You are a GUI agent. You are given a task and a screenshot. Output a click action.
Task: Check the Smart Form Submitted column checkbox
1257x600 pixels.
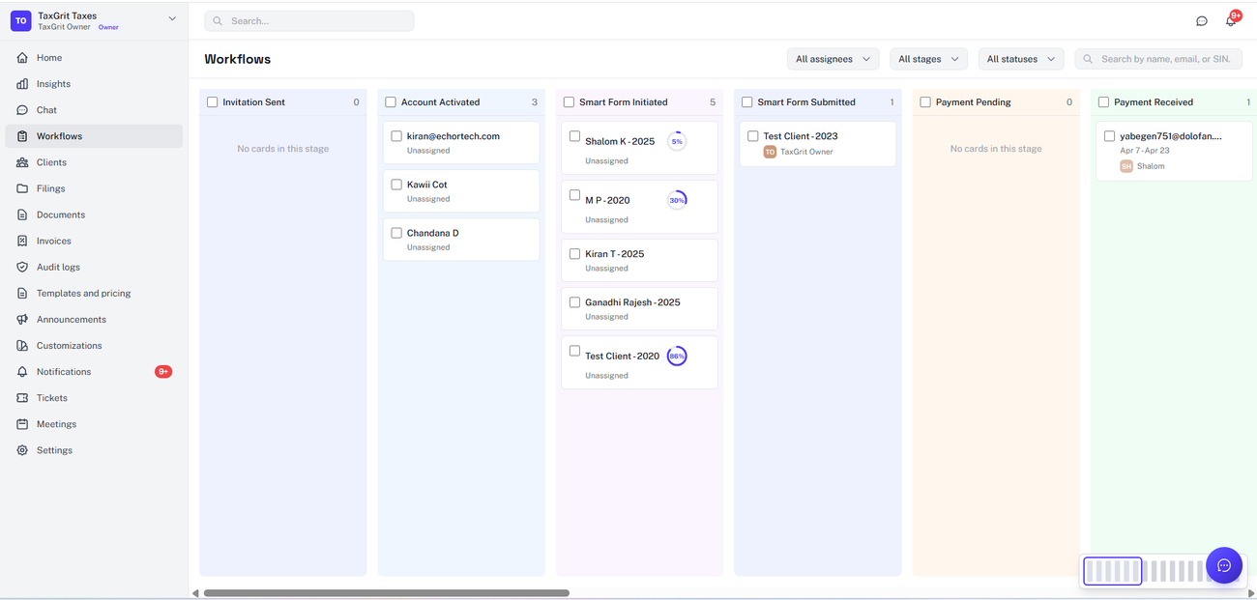(747, 102)
